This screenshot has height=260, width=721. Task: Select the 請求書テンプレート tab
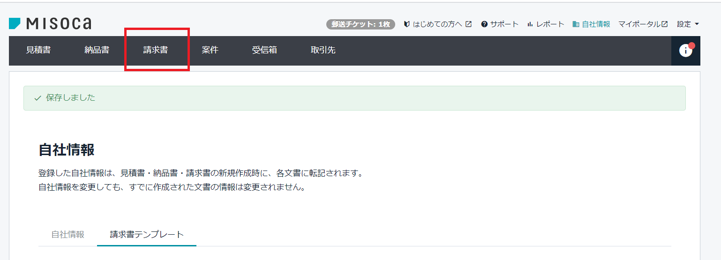(147, 235)
